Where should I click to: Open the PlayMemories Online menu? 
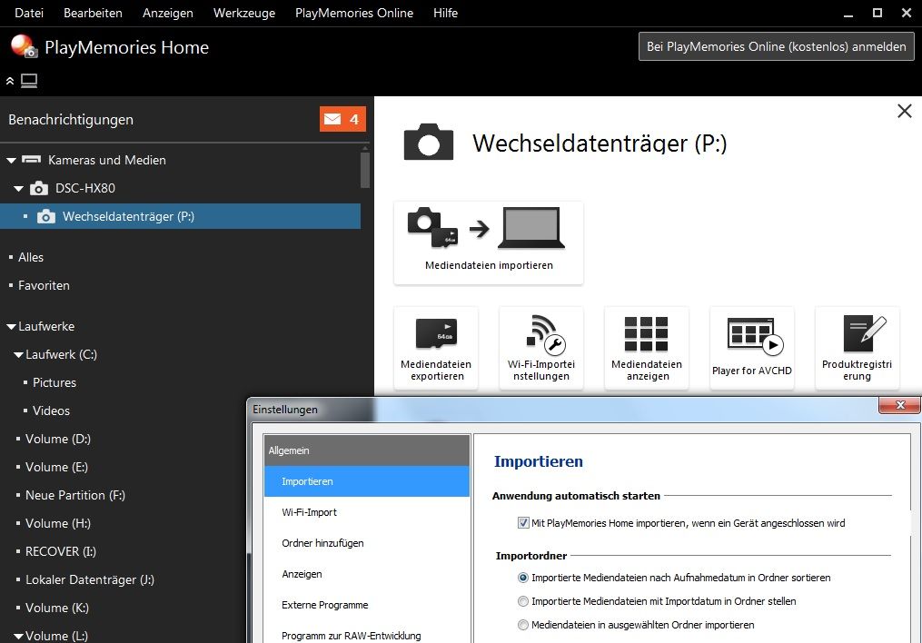353,13
